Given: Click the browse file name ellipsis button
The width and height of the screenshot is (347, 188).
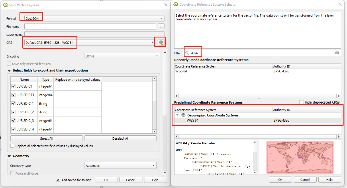Looking at the screenshot, I should [x=161, y=27].
